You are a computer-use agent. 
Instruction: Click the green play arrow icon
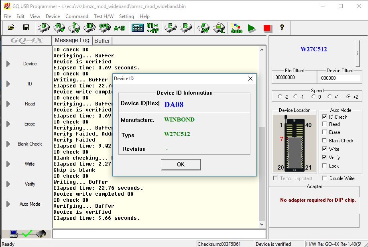(x=252, y=28)
